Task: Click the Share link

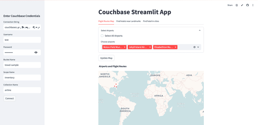Action: 230,5
